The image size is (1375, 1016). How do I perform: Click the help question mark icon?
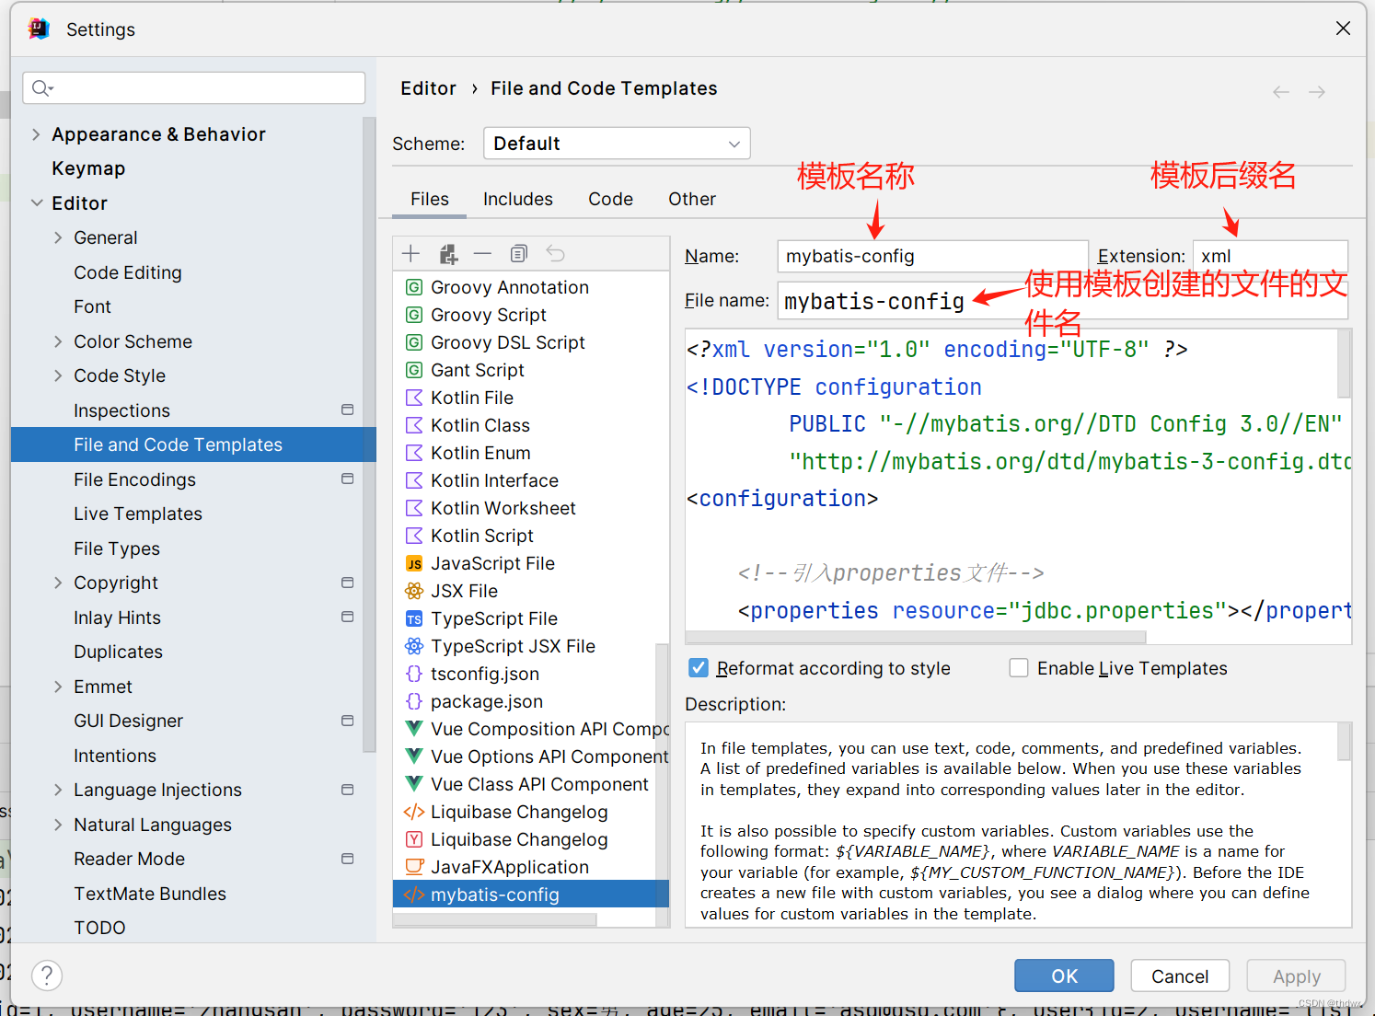[x=47, y=976]
